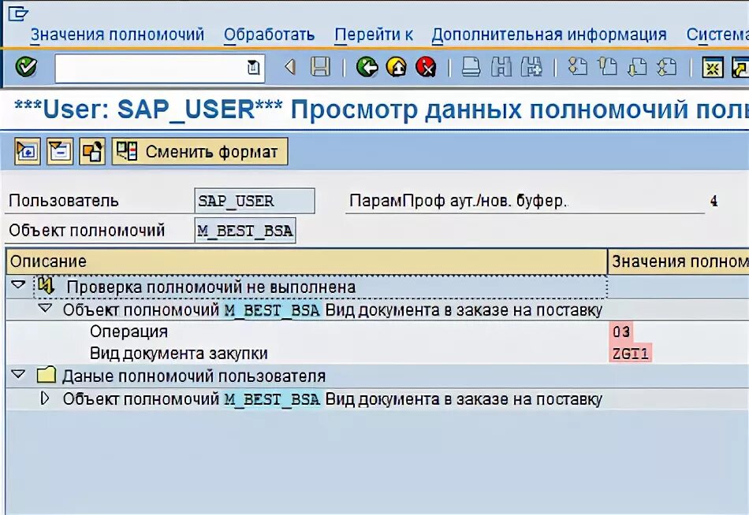The height and width of the screenshot is (515, 749).
Task: Exit the screen with the yellow arrow icon
Action: point(397,68)
